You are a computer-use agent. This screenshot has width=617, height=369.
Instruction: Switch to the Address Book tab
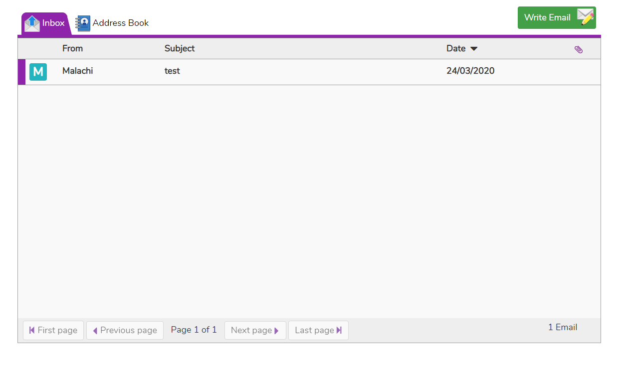112,23
